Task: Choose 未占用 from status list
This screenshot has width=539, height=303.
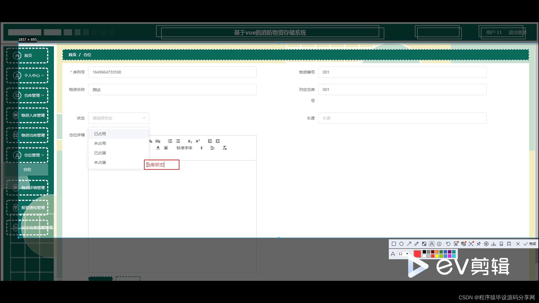Action: [100, 143]
